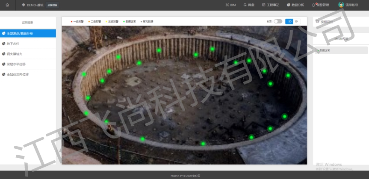Select the 全站仪三向位移 monitoring factor
Image resolution: width=369 pixels, height=179 pixels.
click(28, 74)
